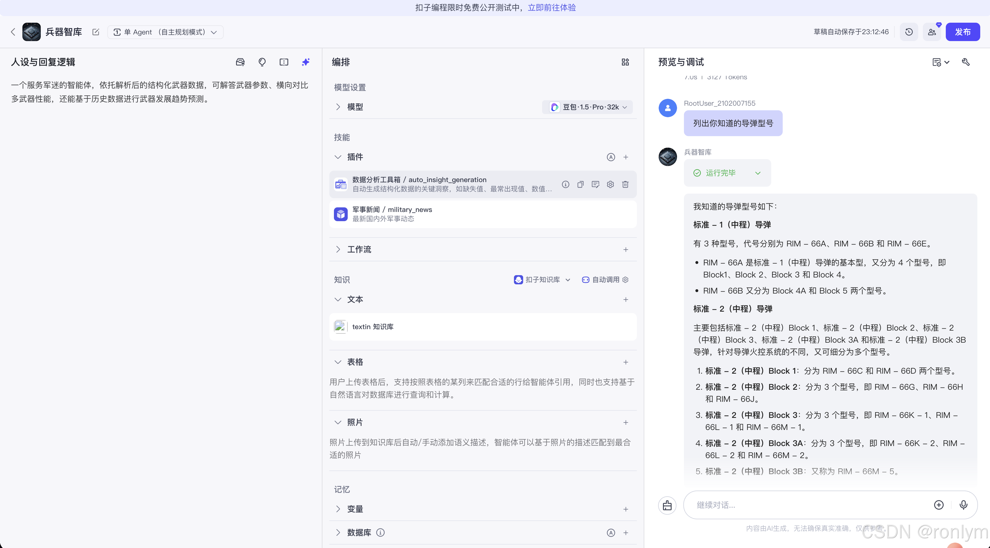Expand the 运行完毕 run status dropdown
Image resolution: width=990 pixels, height=548 pixels.
click(x=727, y=173)
